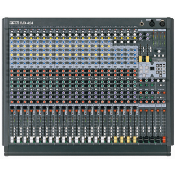Click upper yellow EQ knob on leftmost channel

coord(12,46)
